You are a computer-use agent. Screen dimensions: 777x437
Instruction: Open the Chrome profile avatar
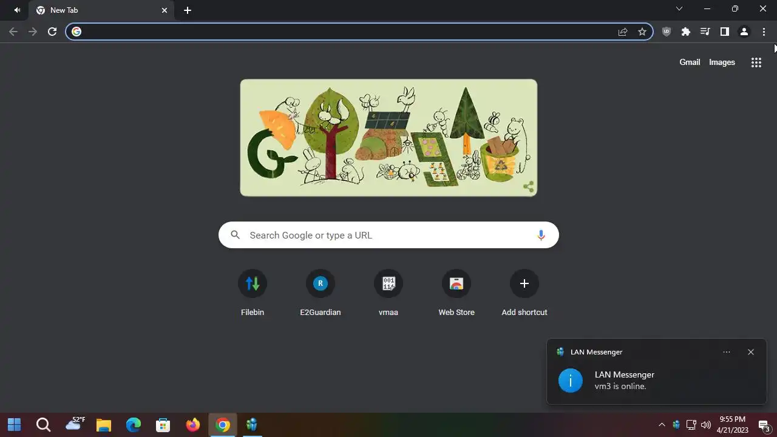coord(744,32)
